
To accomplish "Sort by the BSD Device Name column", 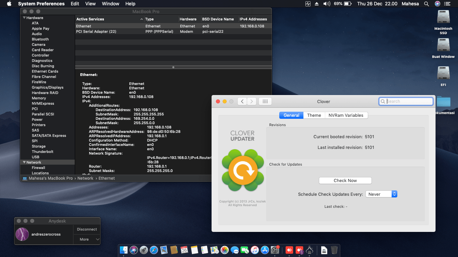I will 219,19.
